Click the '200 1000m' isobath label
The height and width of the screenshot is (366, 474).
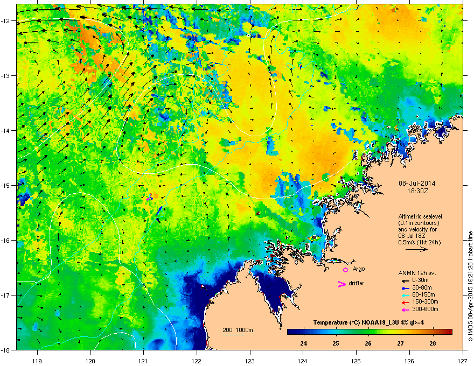tap(238, 330)
